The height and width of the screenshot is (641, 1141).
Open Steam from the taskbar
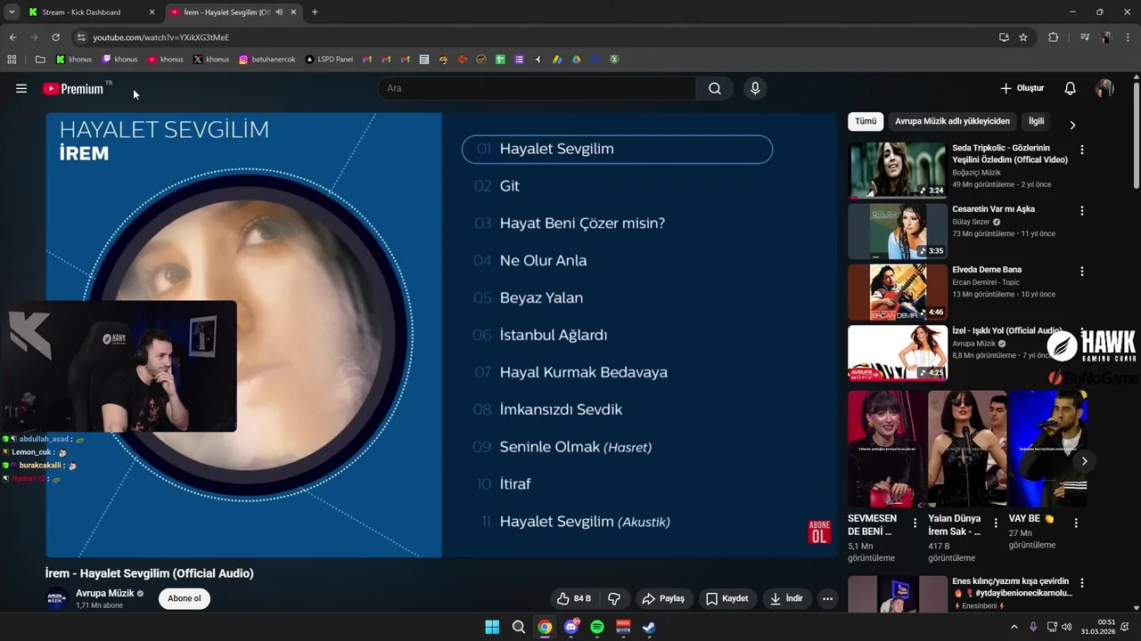650,627
